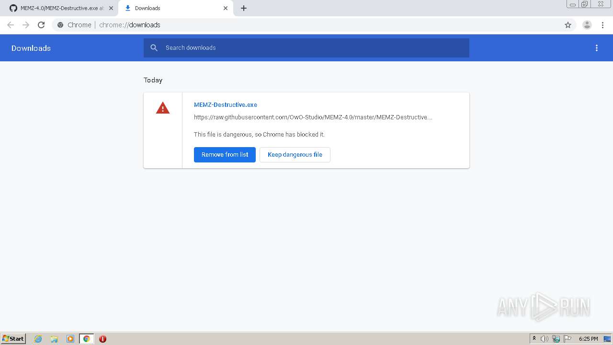Click the Chrome site info icon in address bar
Screen dimensions: 613x345
tap(60, 25)
